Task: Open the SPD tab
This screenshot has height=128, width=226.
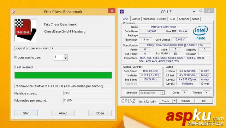Action: (173, 19)
